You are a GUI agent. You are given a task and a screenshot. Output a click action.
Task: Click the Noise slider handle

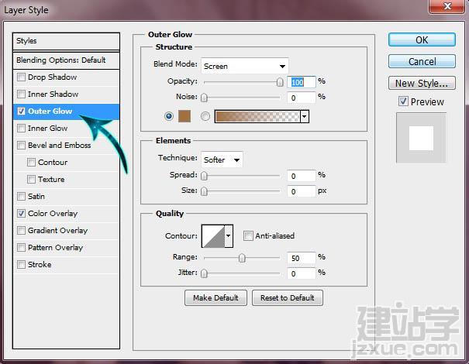click(x=204, y=98)
